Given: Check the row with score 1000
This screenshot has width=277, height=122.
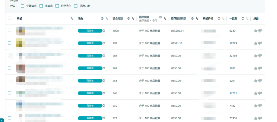Looking at the screenshot, I should (10, 31).
